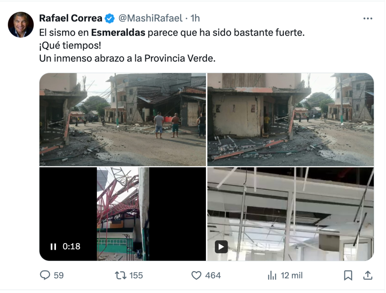Screen dimensions: 386x293
Task: Open Rafael Correa's profile avatar
Action: point(21,25)
